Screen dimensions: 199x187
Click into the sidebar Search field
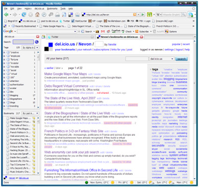coord(23,42)
